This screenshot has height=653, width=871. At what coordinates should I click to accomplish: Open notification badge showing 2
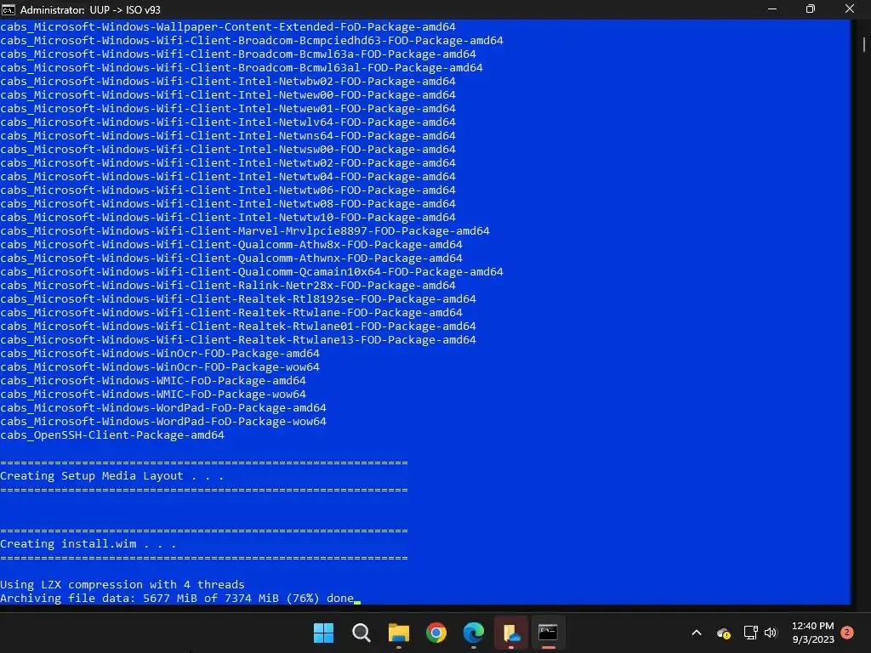(x=847, y=632)
